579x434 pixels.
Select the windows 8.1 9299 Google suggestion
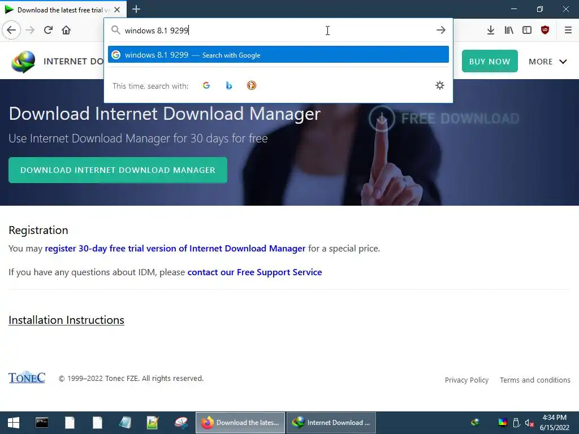click(278, 55)
